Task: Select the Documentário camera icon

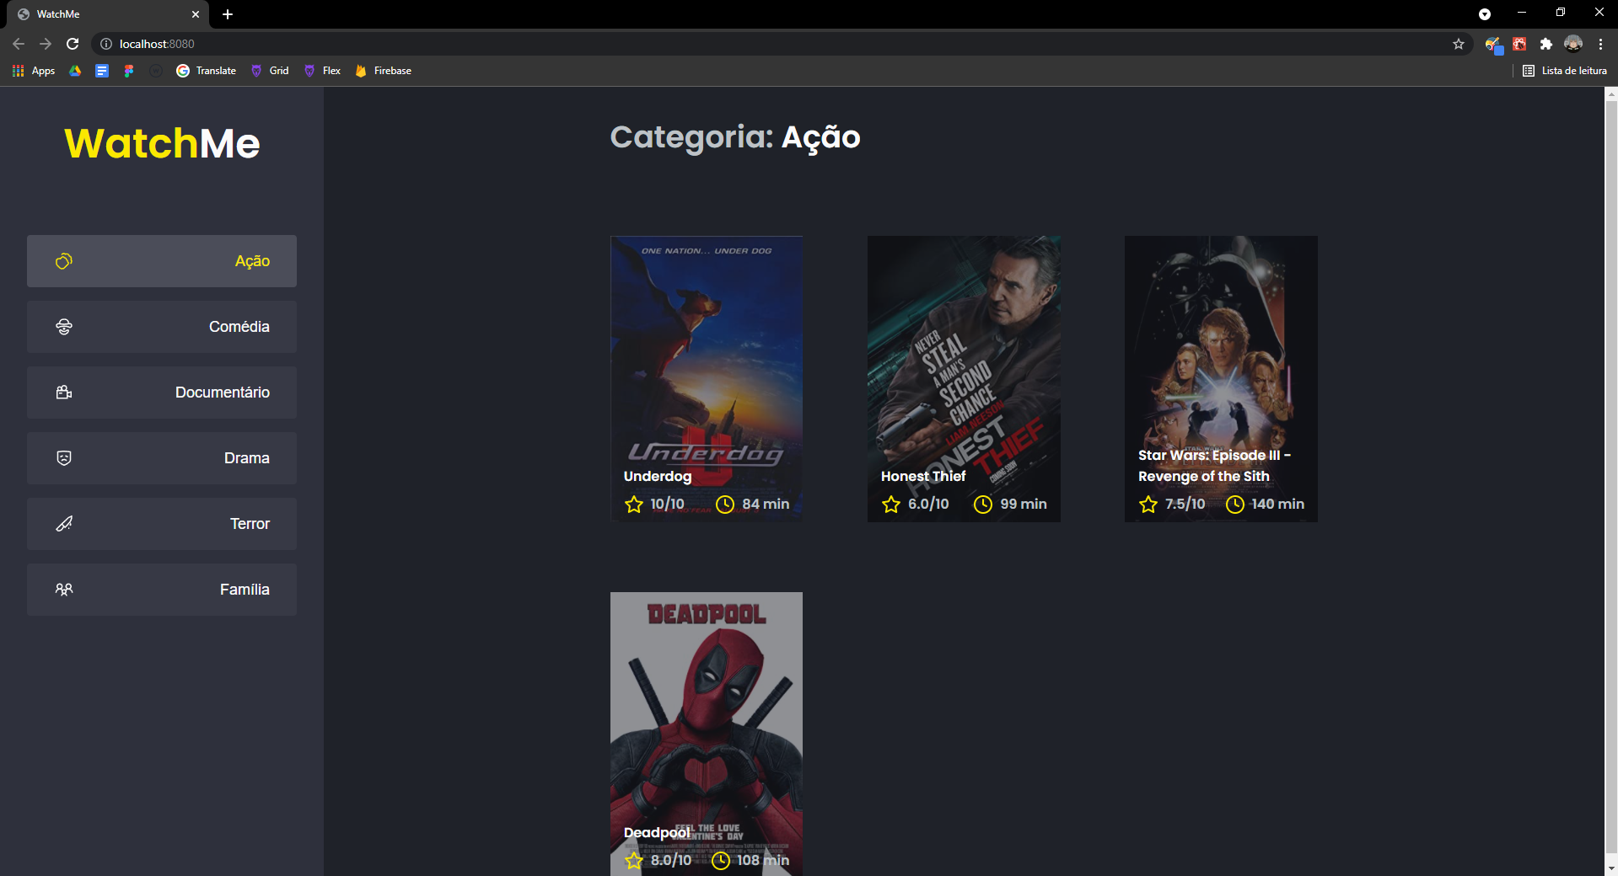Action: pos(64,393)
